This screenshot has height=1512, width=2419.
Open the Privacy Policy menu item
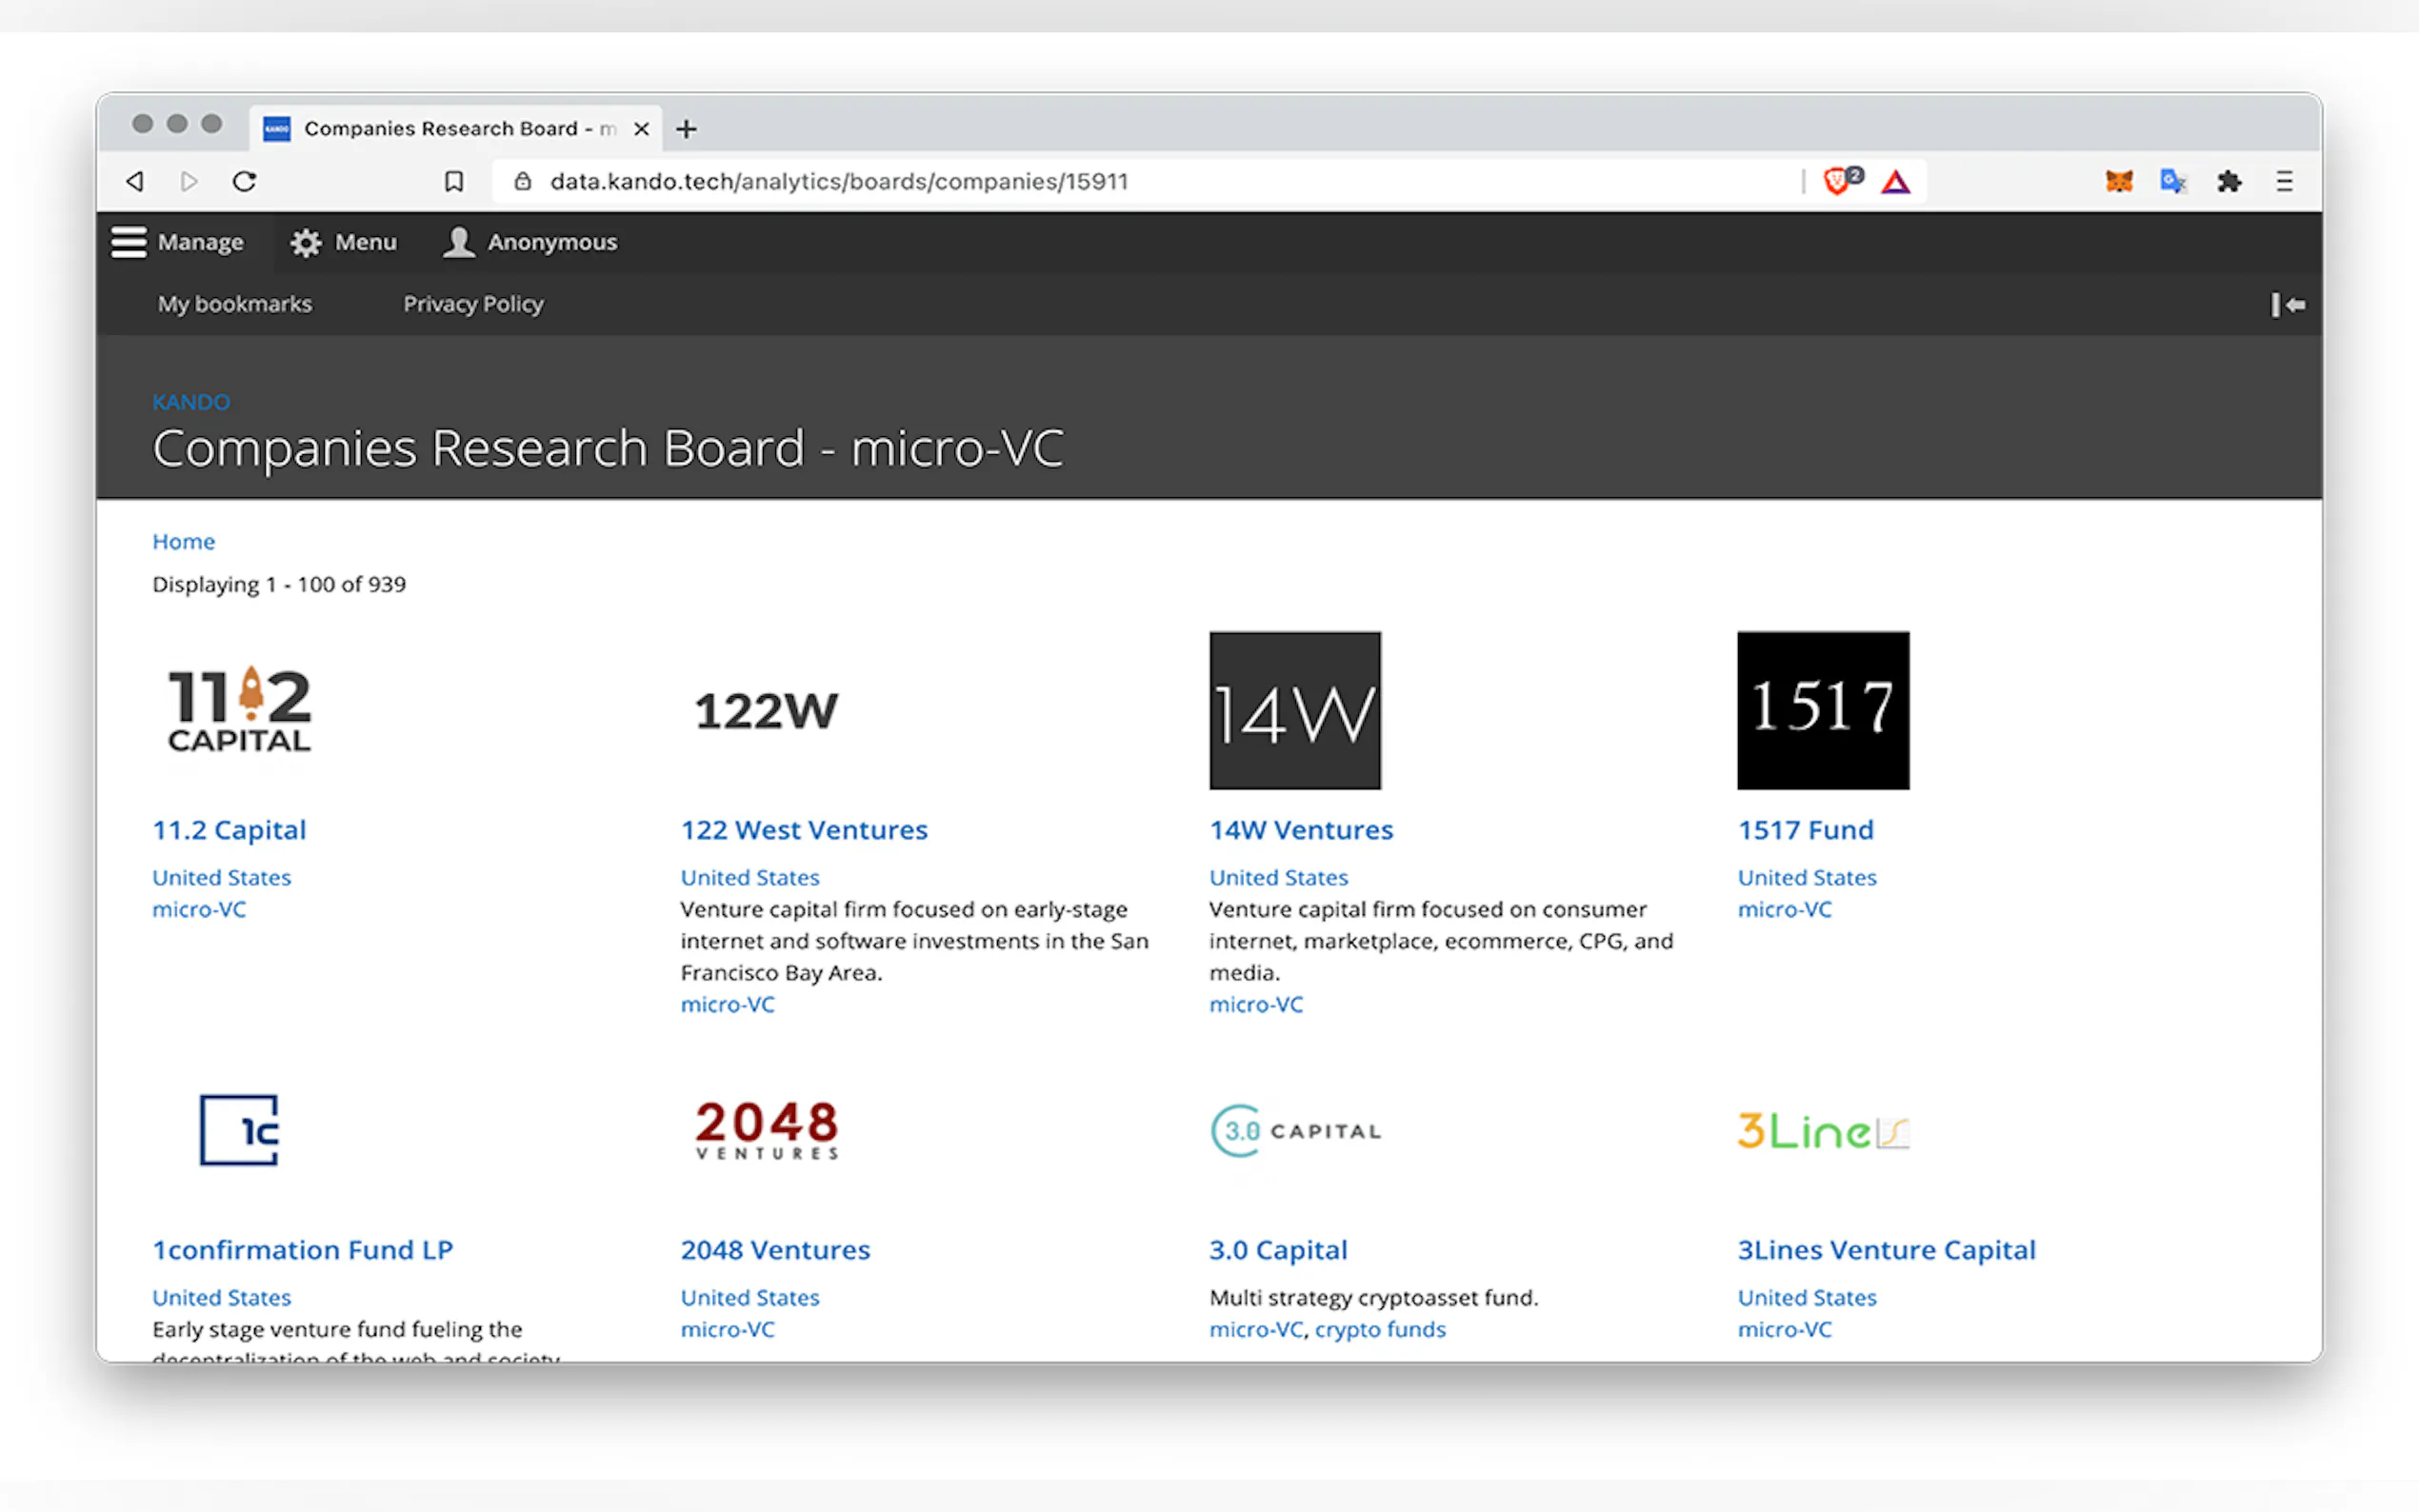click(x=473, y=304)
